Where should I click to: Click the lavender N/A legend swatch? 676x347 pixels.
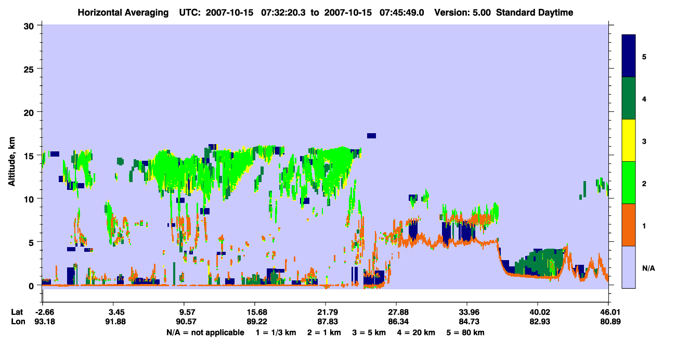point(629,266)
